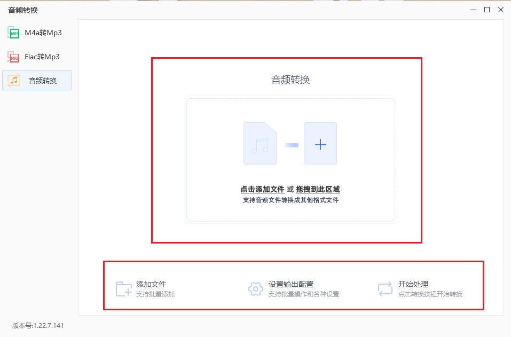This screenshot has height=337, width=511.
Task: Switch to the Flac转Mp3 text tab
Action: tap(42, 57)
